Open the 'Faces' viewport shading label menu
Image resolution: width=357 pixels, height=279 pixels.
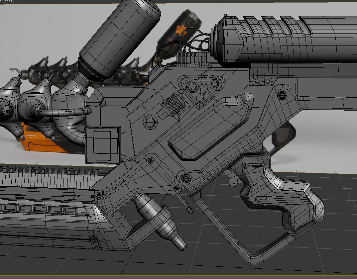click(7, 1)
